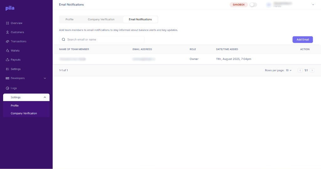This screenshot has height=169, width=321.
Task: Click the SANDBOX badge
Action: pos(239,5)
